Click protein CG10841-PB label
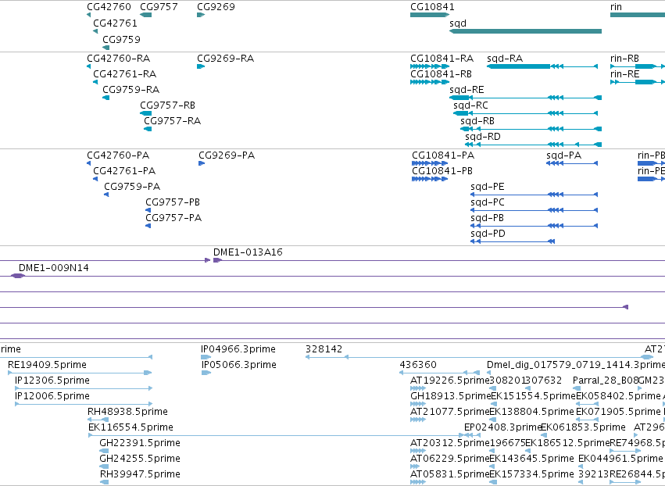Screen dimensions: 665x486 click(442, 171)
